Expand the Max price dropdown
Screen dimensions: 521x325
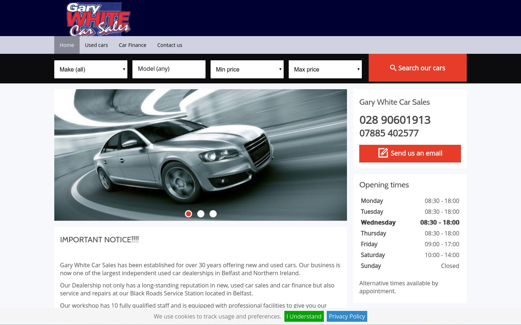click(325, 69)
